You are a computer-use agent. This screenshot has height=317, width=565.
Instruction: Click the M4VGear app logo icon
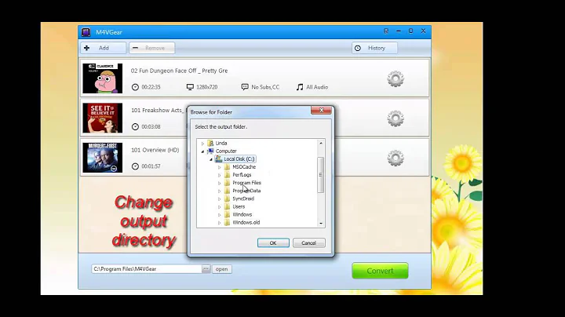pos(86,32)
